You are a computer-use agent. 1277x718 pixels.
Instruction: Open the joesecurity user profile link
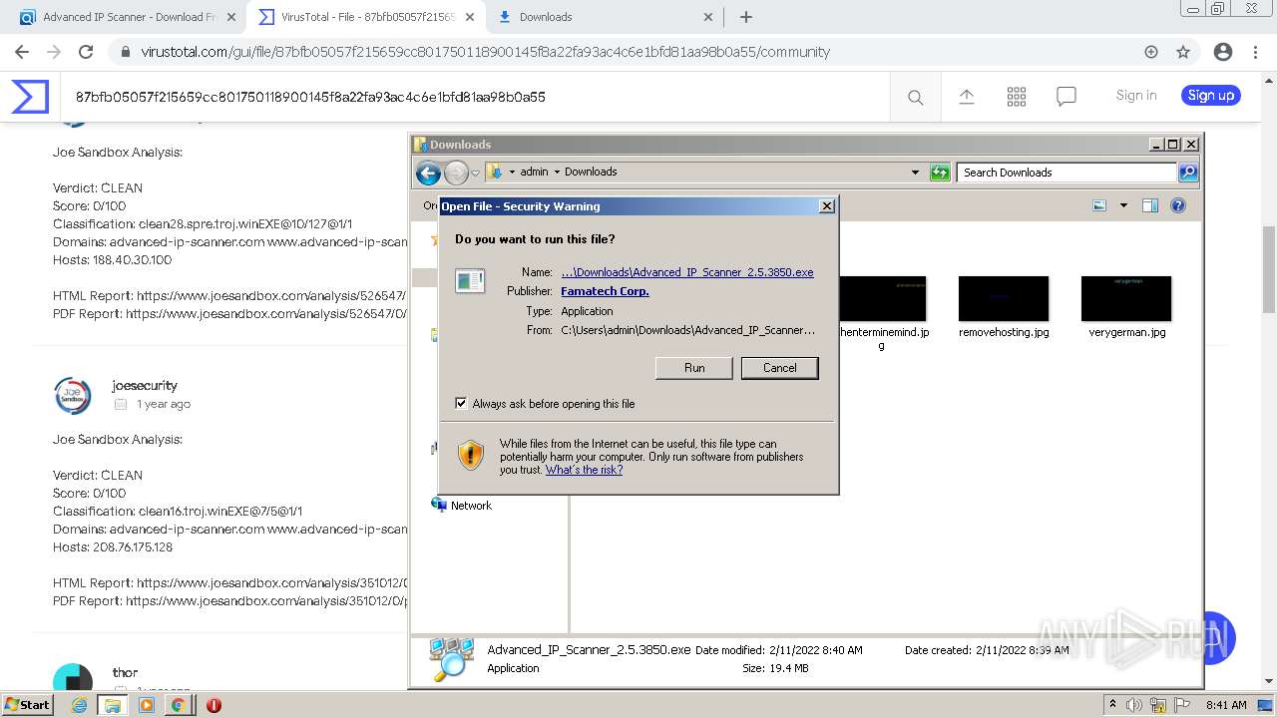(x=145, y=385)
